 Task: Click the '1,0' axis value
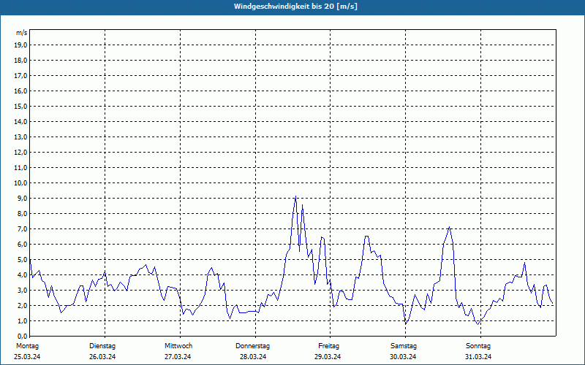coord(22,320)
